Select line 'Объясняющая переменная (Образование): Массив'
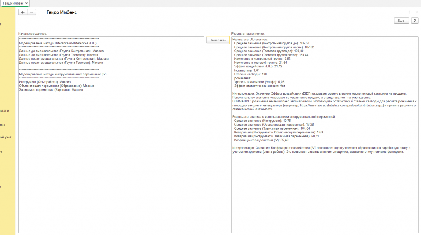The height and width of the screenshot is (235, 421). pyautogui.click(x=57, y=86)
